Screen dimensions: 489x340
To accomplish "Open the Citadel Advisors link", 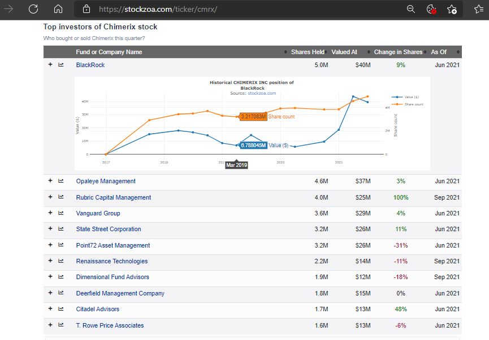I will click(98, 309).
